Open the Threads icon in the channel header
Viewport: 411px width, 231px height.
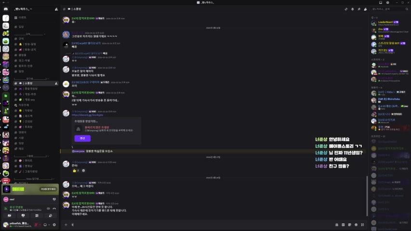pos(346,9)
